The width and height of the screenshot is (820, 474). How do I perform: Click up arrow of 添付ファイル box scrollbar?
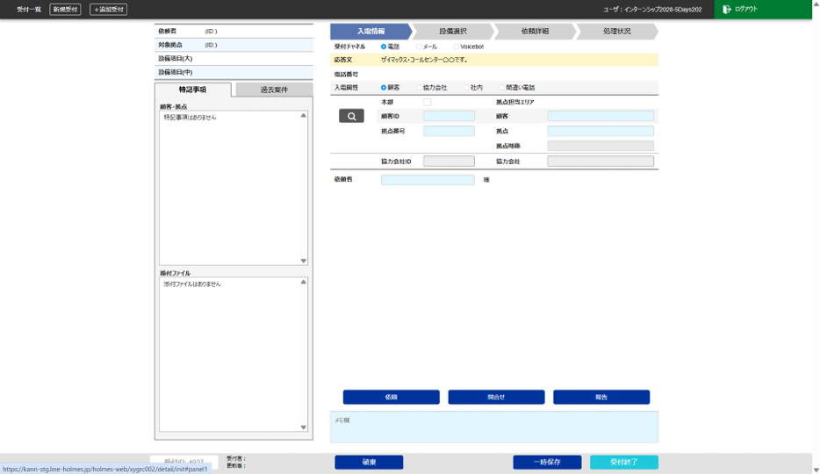tap(303, 282)
